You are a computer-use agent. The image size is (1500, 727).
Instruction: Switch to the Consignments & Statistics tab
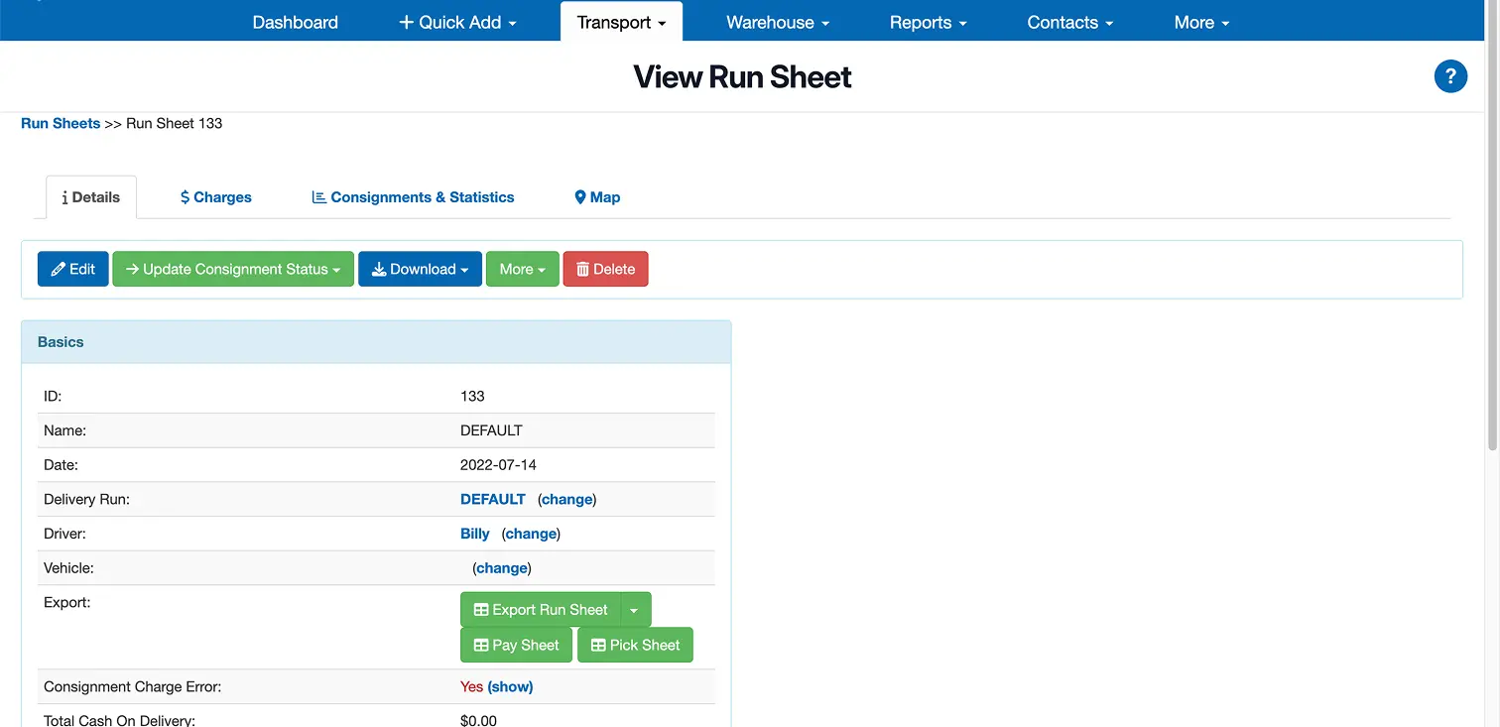(422, 196)
